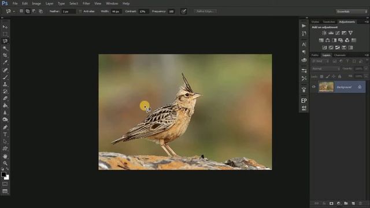Add a Color Balance adjustment

328,40
